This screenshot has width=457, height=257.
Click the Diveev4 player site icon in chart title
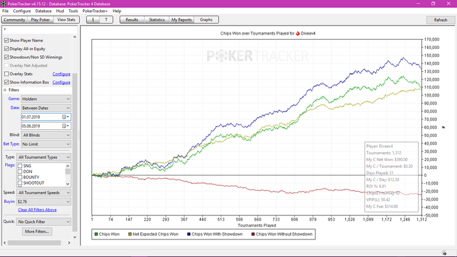(298, 33)
